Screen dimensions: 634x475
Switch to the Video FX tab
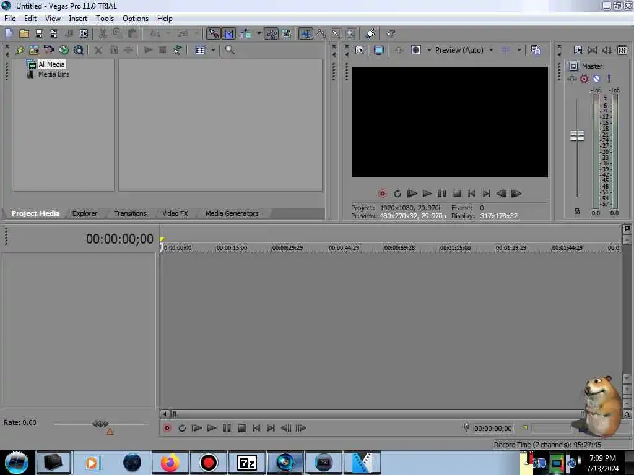(175, 213)
